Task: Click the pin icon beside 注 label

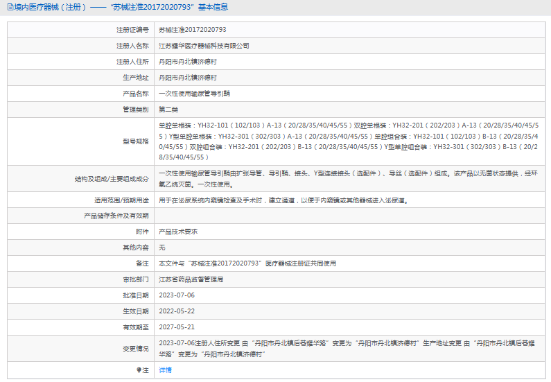Action: 139,370
